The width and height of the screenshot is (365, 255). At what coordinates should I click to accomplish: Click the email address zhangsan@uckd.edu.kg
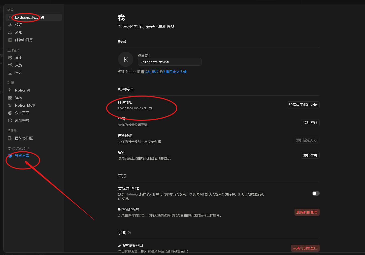135,108
